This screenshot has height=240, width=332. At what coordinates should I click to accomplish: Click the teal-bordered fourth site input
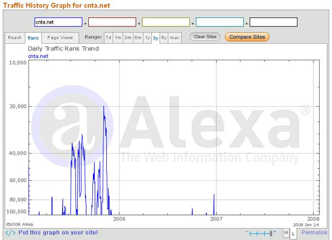220,22
